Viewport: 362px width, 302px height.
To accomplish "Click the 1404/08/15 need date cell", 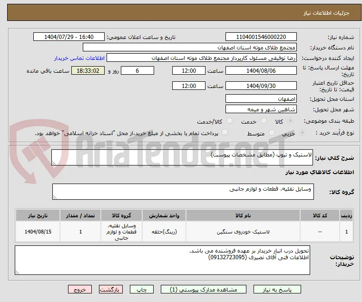I will [38, 232].
